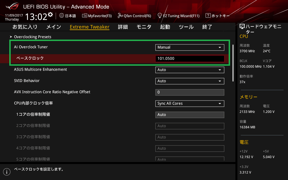The height and width of the screenshot is (180, 288).
Task: Click the ROG logo icon
Action: tap(12, 6)
